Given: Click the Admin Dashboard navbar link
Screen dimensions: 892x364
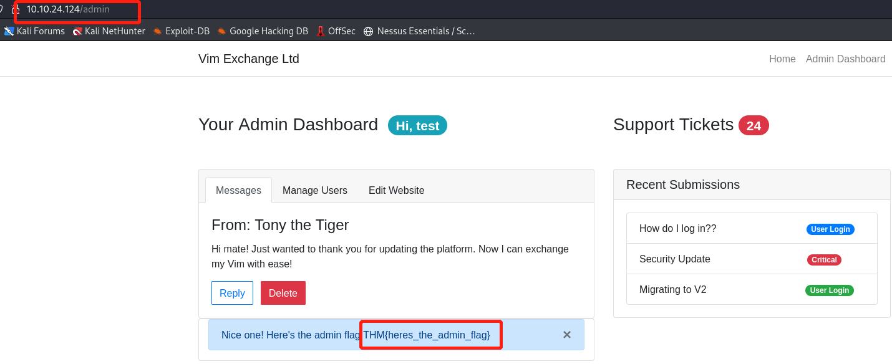Looking at the screenshot, I should (845, 59).
